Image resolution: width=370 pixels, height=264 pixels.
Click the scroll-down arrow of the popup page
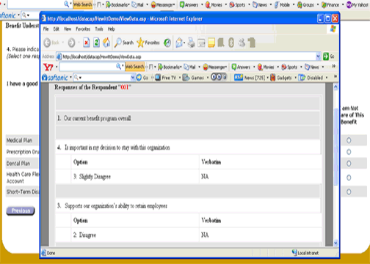click(335, 243)
